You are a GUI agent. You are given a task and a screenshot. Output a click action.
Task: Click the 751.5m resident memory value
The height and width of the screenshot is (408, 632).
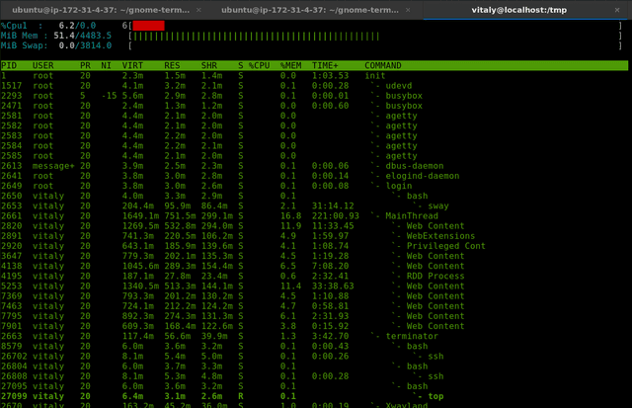[x=180, y=216]
